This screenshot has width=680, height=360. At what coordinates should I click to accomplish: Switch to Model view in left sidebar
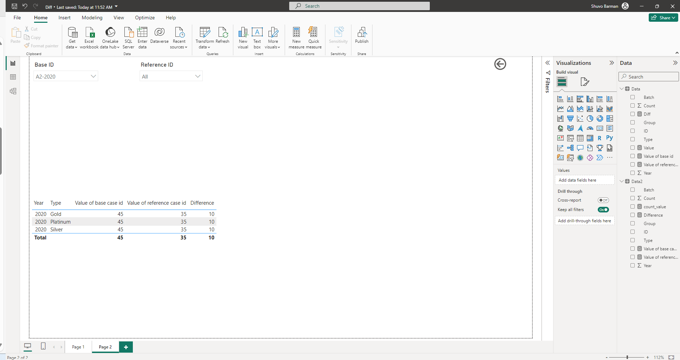click(13, 91)
